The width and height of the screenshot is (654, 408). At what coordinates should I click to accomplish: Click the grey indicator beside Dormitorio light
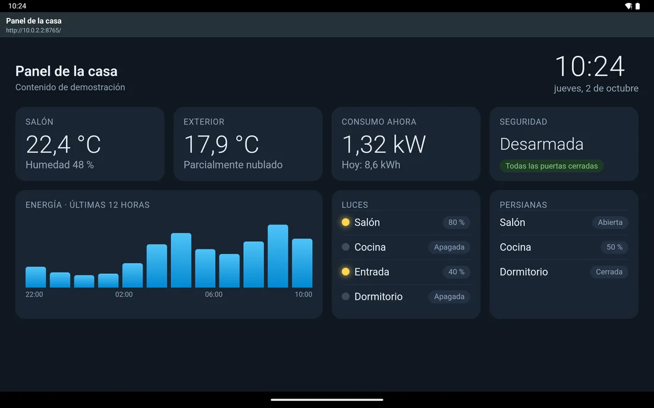[x=345, y=296]
